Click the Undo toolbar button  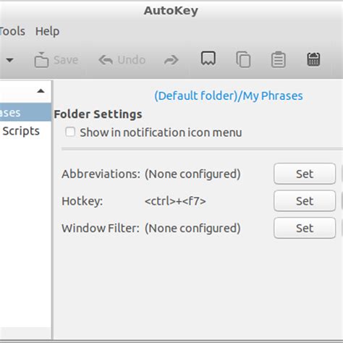pos(122,60)
